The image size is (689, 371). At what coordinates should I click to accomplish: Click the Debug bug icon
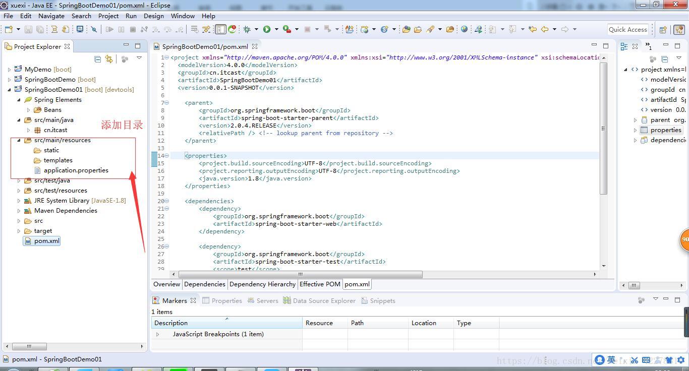click(x=247, y=29)
